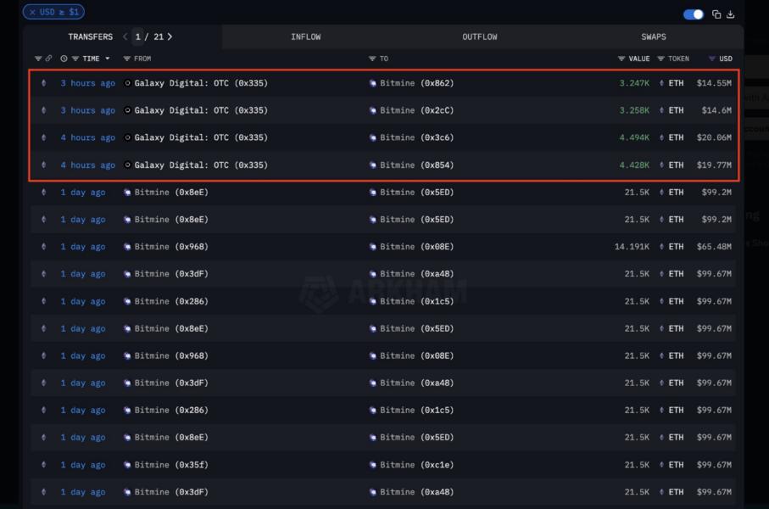Remove the USD ≥ $1 filter chip
The height and width of the screenshot is (509, 769).
click(31, 13)
